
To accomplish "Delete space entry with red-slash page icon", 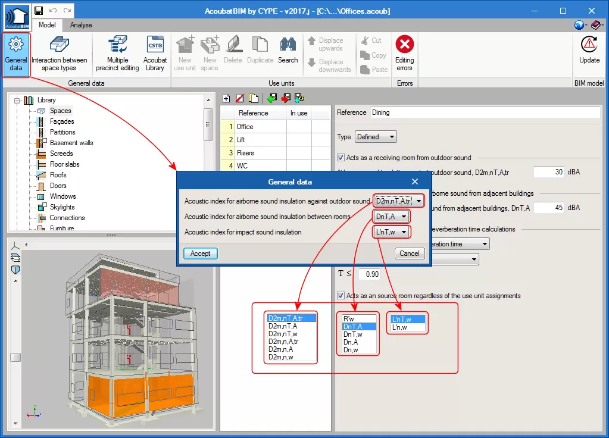I will click(x=240, y=98).
